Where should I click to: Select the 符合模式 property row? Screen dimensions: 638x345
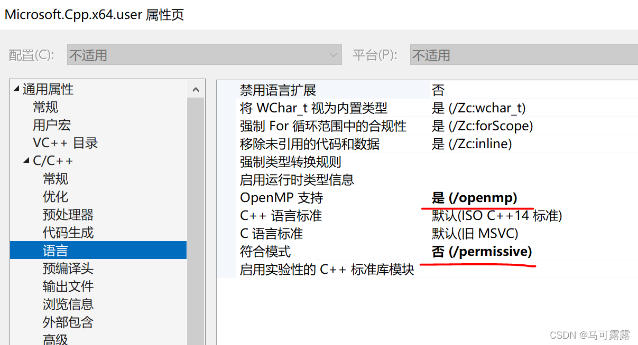[x=370, y=251]
